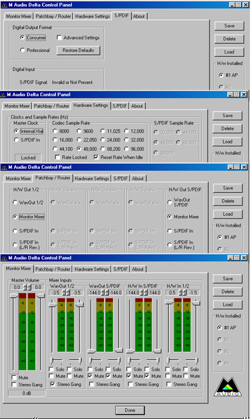Screen dimensions: 250x419
Task: Toggle Stereo Gang for WavOut 1/2
Action: tap(53, 384)
